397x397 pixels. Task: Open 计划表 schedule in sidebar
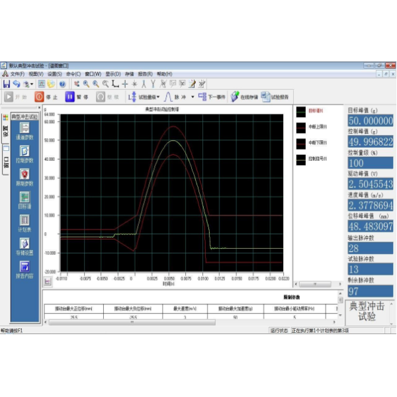pyautogui.click(x=24, y=224)
